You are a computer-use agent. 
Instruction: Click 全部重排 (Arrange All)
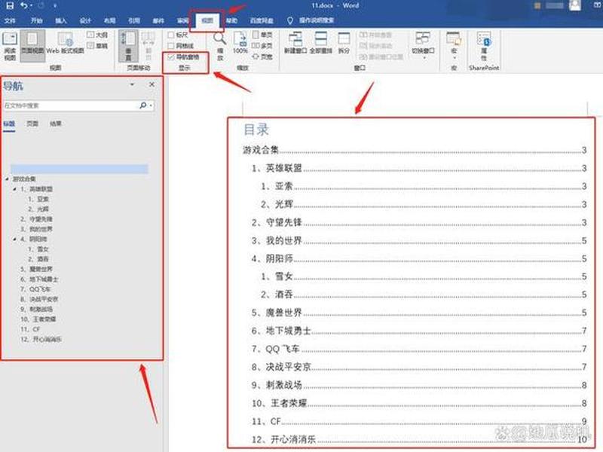321,43
